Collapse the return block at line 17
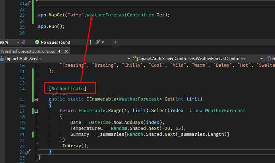Viewport: 275px width, 163px height. (36, 111)
